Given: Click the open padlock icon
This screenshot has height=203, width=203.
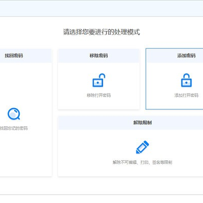Looking at the screenshot, I should pos(99,80).
